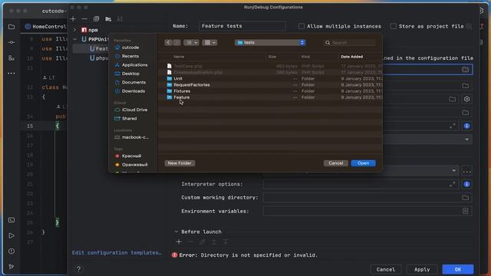Open Git tool window icon

coord(12,267)
